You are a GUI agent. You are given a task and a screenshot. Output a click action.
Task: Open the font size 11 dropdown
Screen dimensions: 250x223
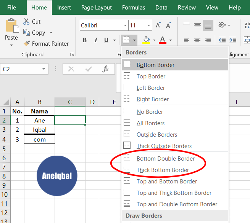coord(149,25)
